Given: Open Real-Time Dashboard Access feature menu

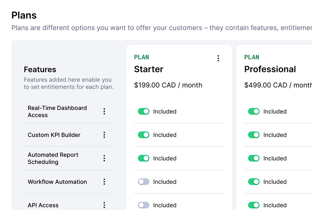Looking at the screenshot, I should tap(104, 111).
